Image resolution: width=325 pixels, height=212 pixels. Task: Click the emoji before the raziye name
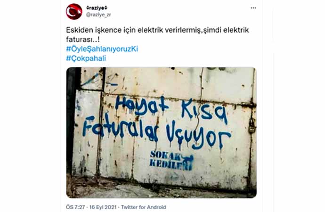[87, 8]
